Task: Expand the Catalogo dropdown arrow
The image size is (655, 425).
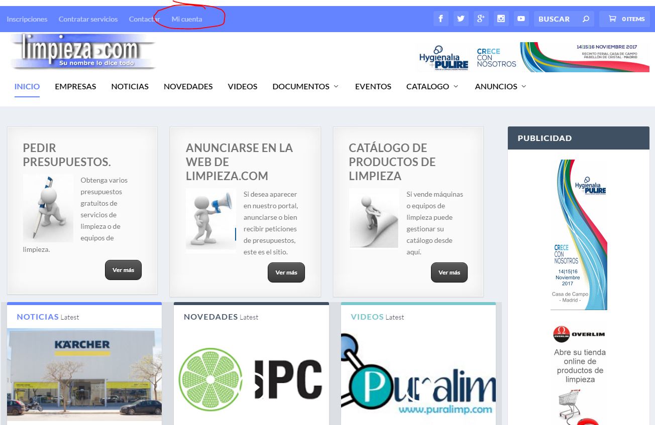Action: 456,86
